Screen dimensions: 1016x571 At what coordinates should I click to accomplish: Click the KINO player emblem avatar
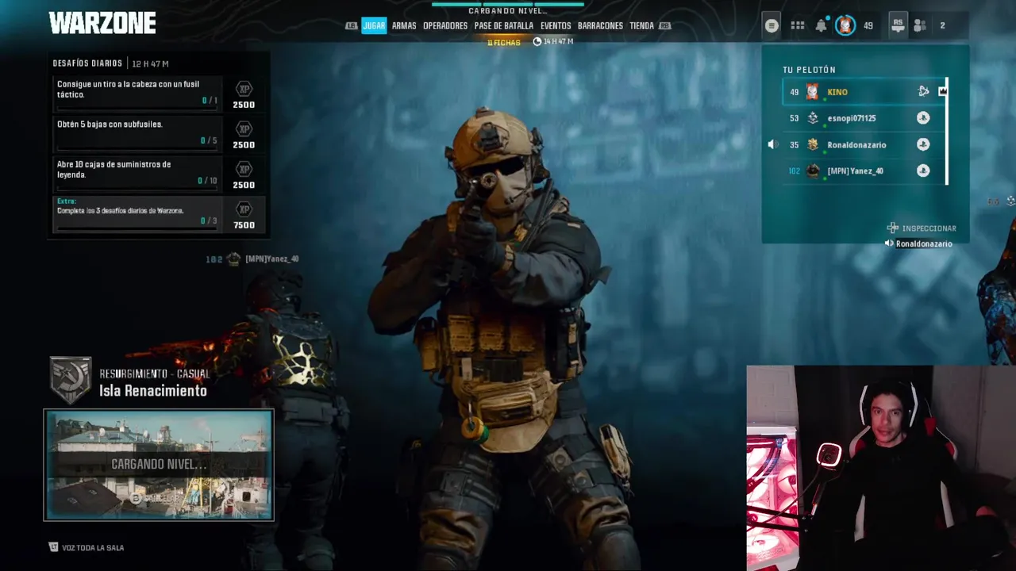pos(812,92)
